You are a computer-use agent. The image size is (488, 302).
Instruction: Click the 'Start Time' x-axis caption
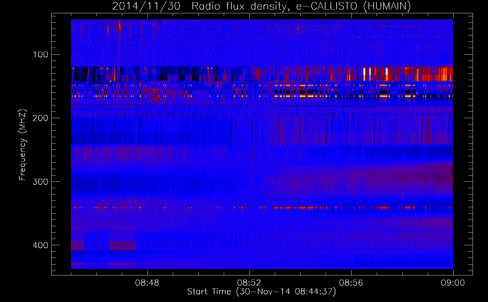click(x=261, y=292)
